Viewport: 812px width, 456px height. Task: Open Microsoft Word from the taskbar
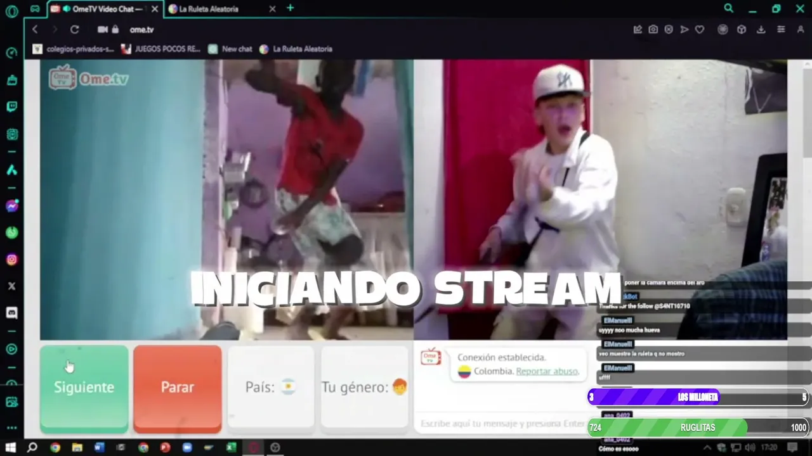[x=99, y=448]
